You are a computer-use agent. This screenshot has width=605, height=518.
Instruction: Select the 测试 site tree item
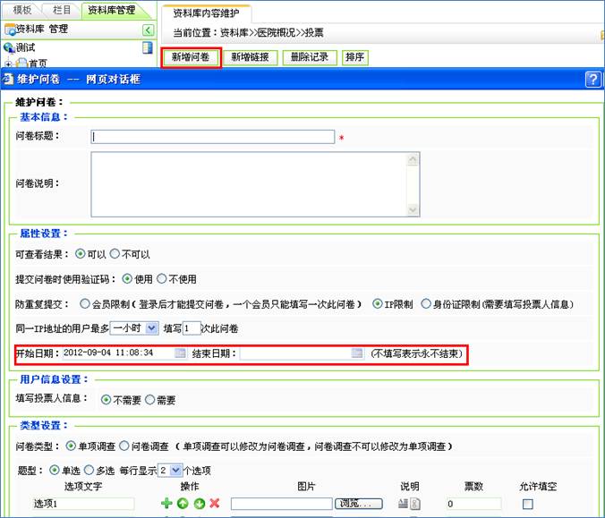pos(25,47)
